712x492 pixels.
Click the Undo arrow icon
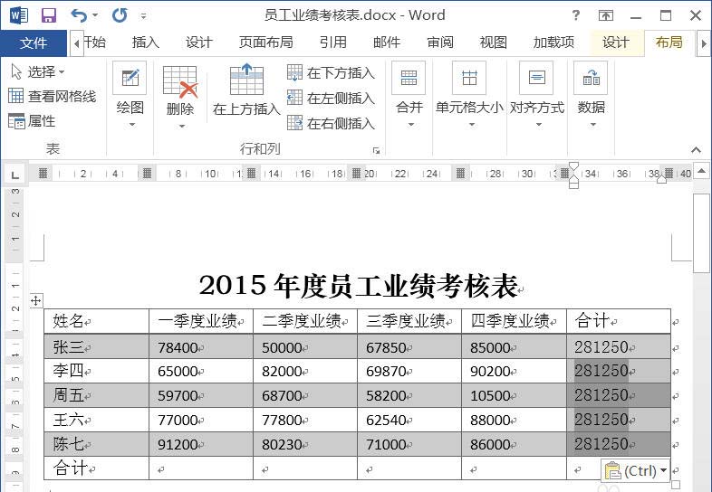(x=79, y=15)
